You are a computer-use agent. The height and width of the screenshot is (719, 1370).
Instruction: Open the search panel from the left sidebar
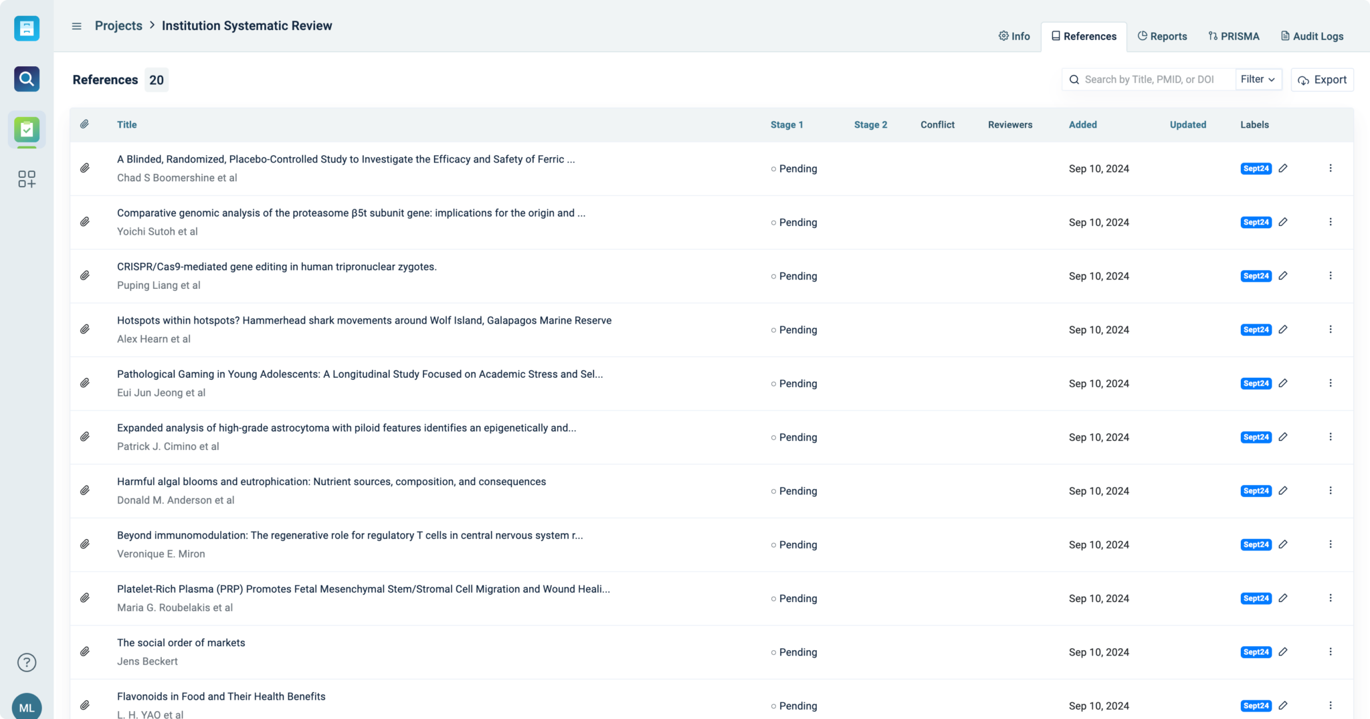coord(26,79)
